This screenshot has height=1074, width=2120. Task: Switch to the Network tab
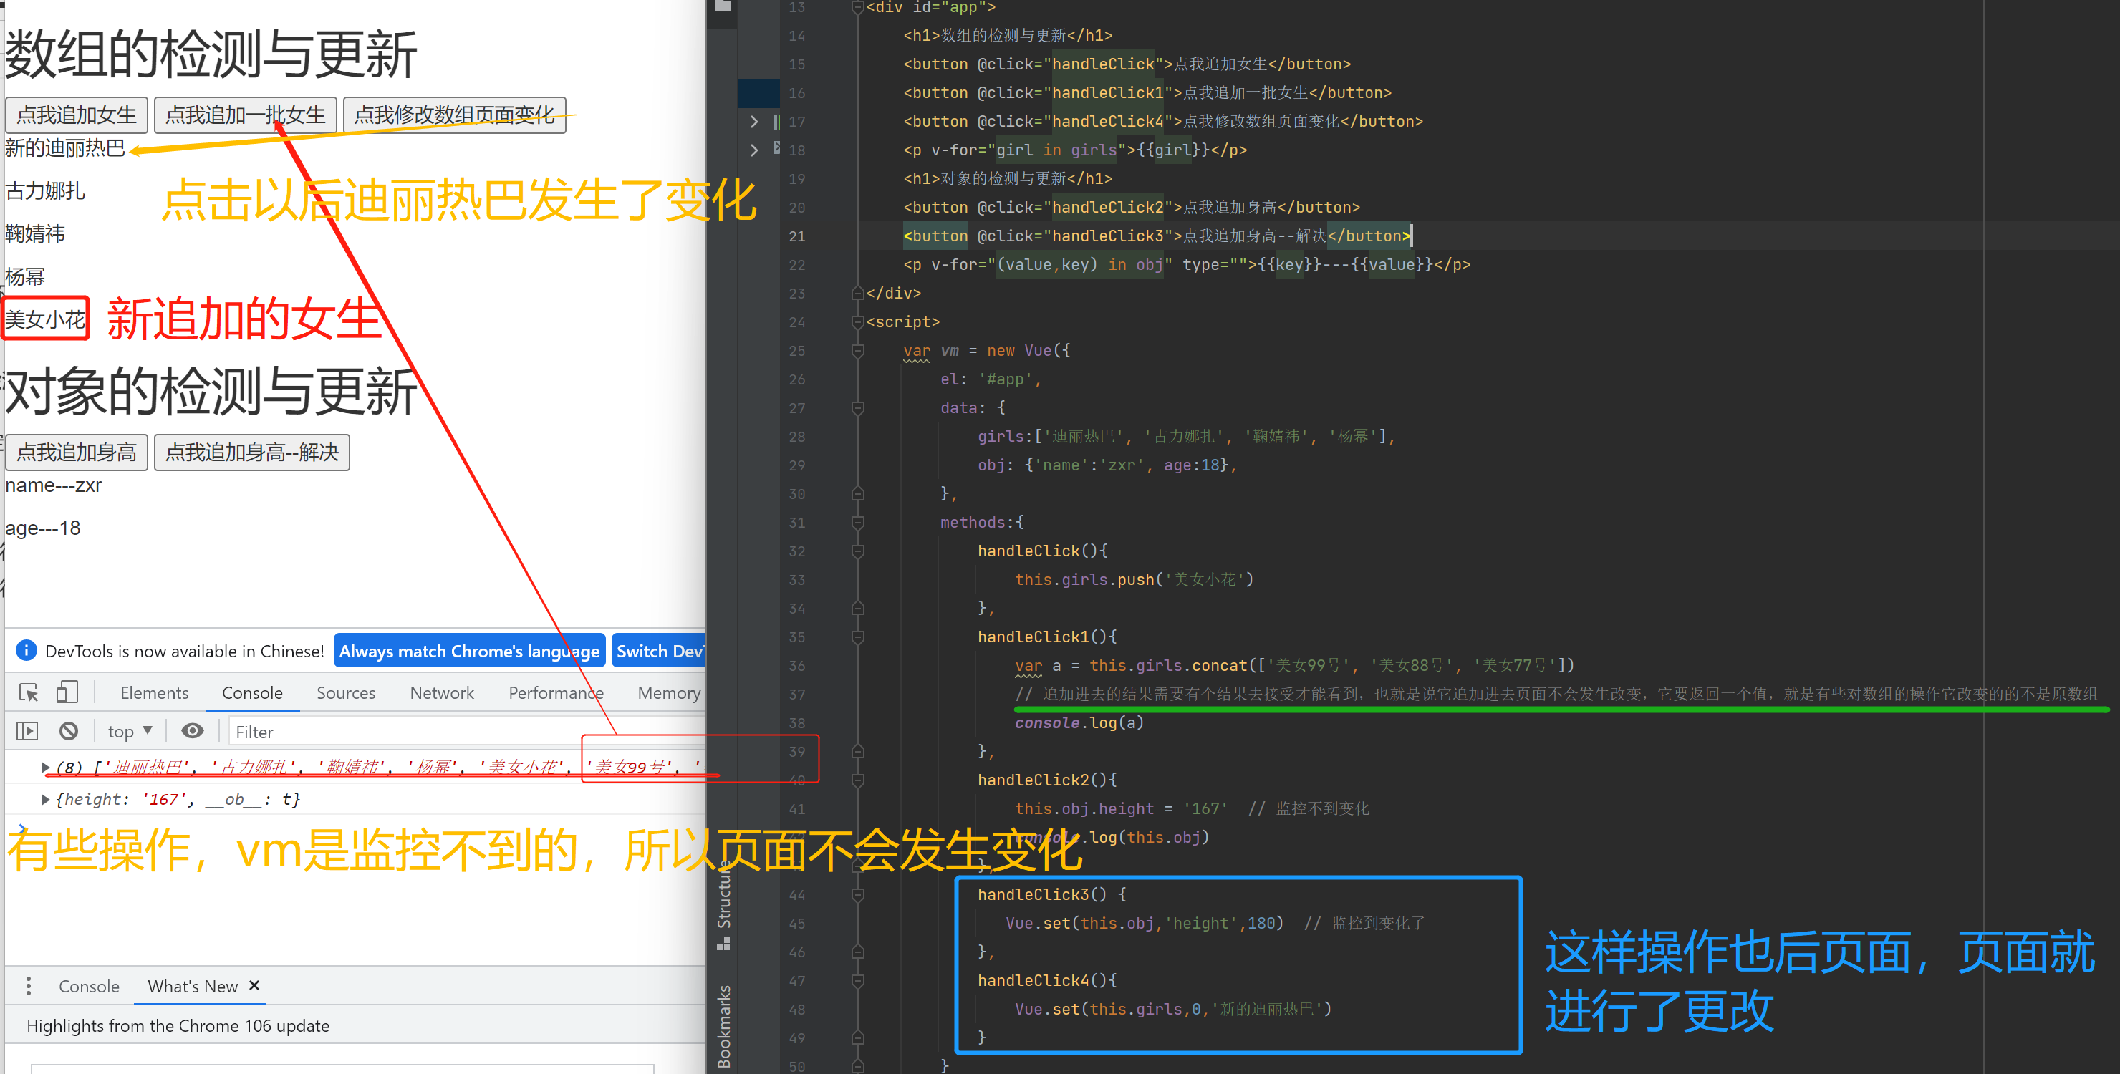[442, 693]
